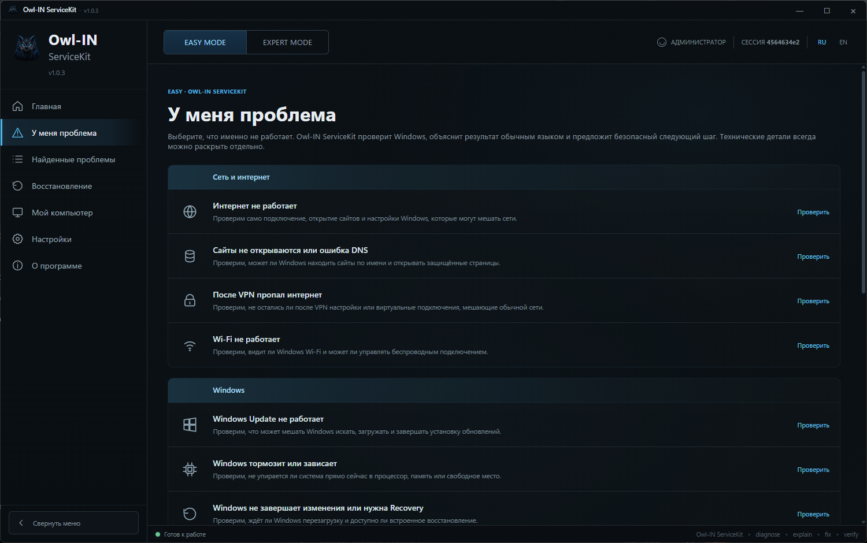
Task: Switch to EXPERT MODE tab
Action: tap(287, 42)
